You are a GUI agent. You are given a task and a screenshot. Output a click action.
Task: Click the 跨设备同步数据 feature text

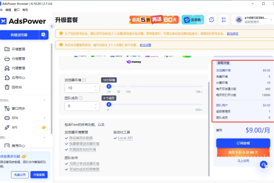pyautogui.click(x=81, y=138)
